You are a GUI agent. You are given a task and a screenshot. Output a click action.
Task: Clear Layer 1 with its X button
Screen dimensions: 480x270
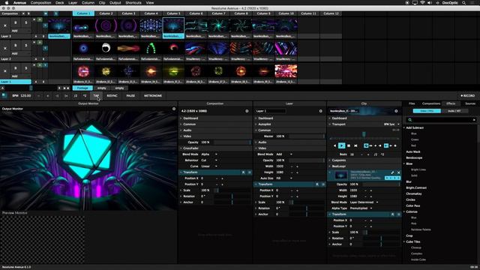[x=5, y=71]
